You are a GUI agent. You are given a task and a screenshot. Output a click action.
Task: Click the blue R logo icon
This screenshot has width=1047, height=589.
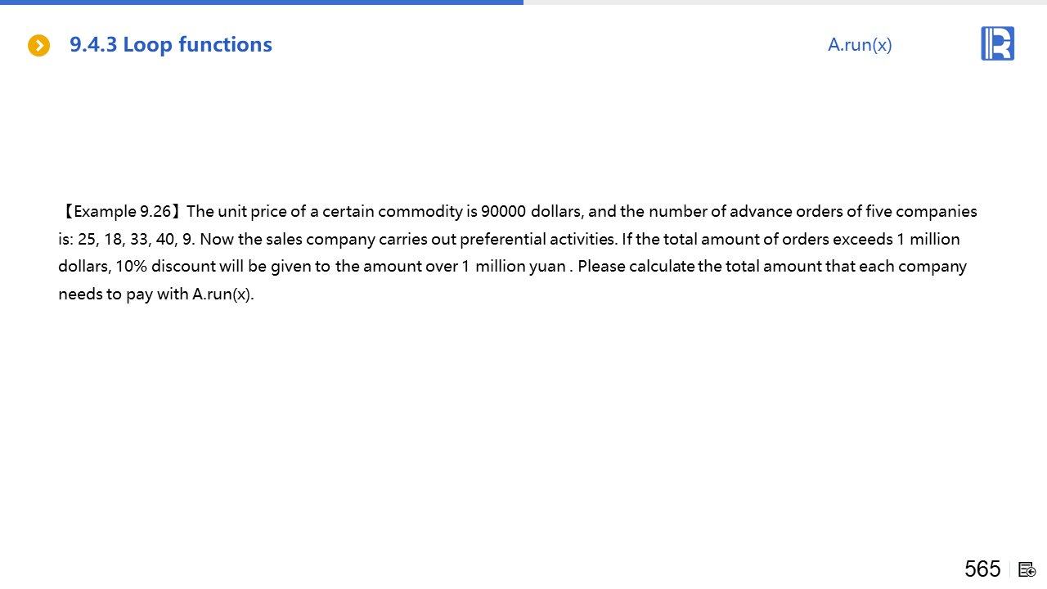coord(997,43)
